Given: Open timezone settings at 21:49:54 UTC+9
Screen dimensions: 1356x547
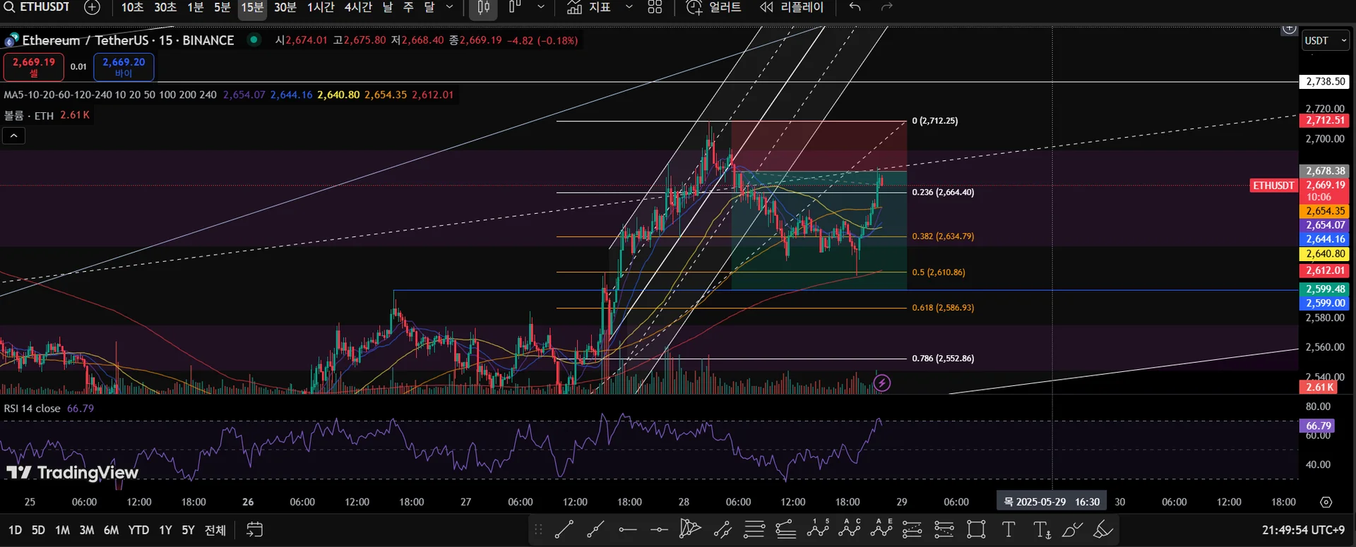Looking at the screenshot, I should pyautogui.click(x=1304, y=530).
